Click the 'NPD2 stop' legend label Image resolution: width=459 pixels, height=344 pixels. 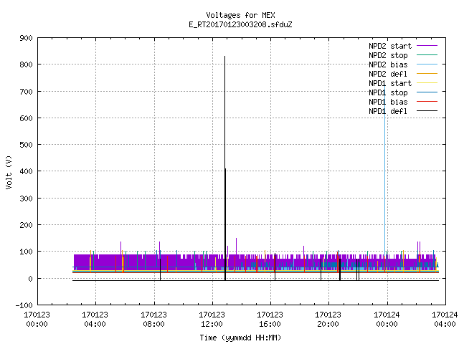pyautogui.click(x=388, y=55)
